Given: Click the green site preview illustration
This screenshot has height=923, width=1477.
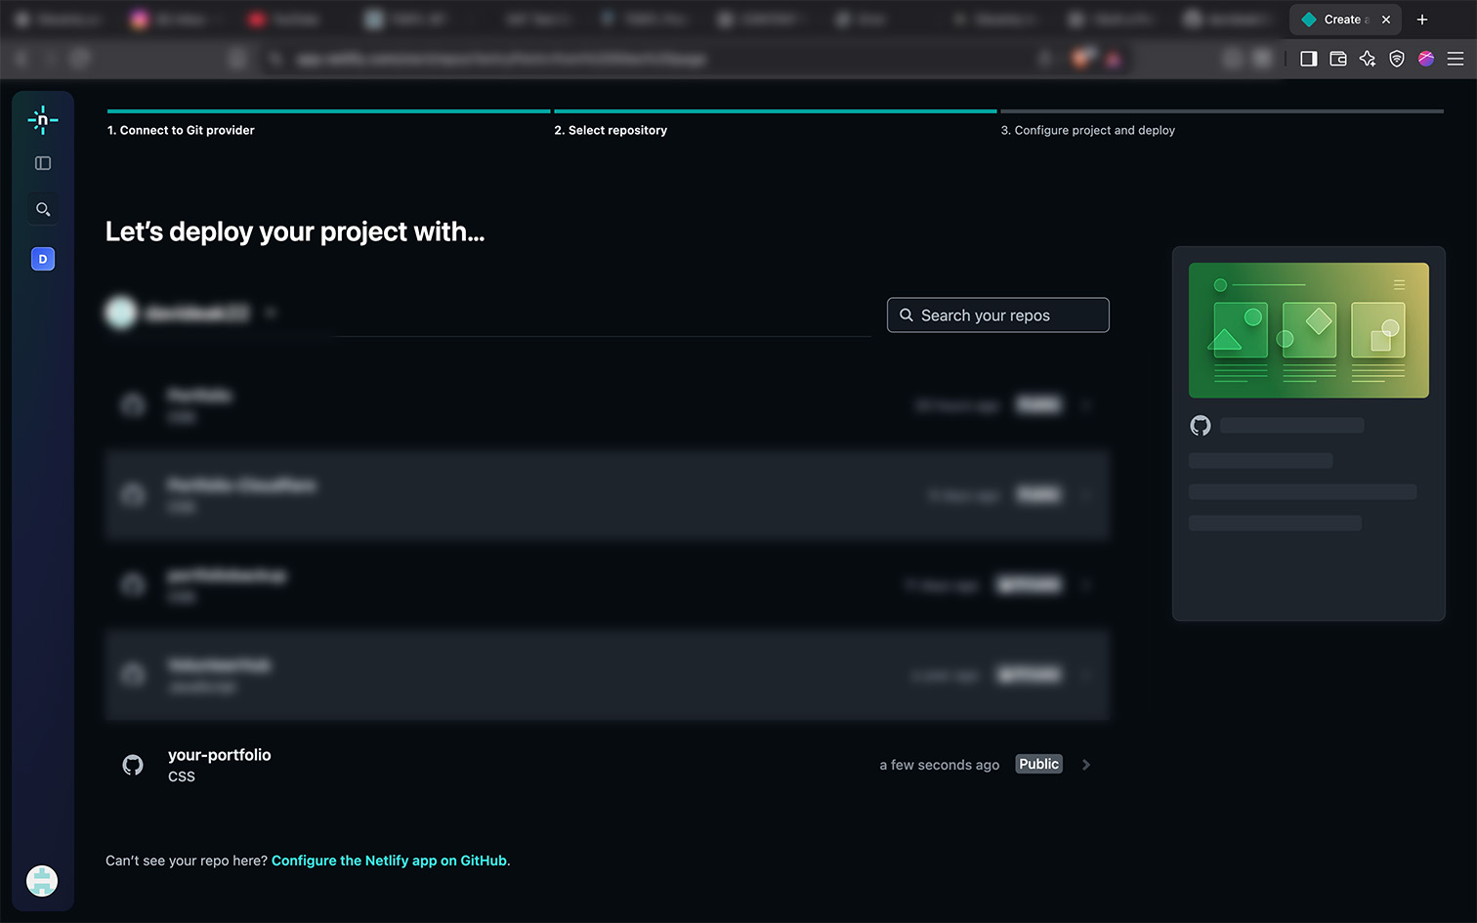Looking at the screenshot, I should tap(1309, 330).
